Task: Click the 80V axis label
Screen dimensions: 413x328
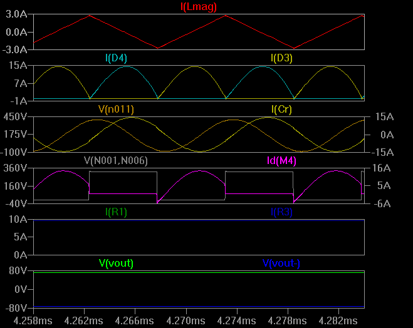Action: (x=18, y=270)
